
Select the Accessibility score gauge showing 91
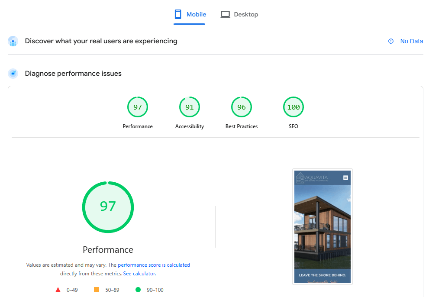[x=189, y=107]
